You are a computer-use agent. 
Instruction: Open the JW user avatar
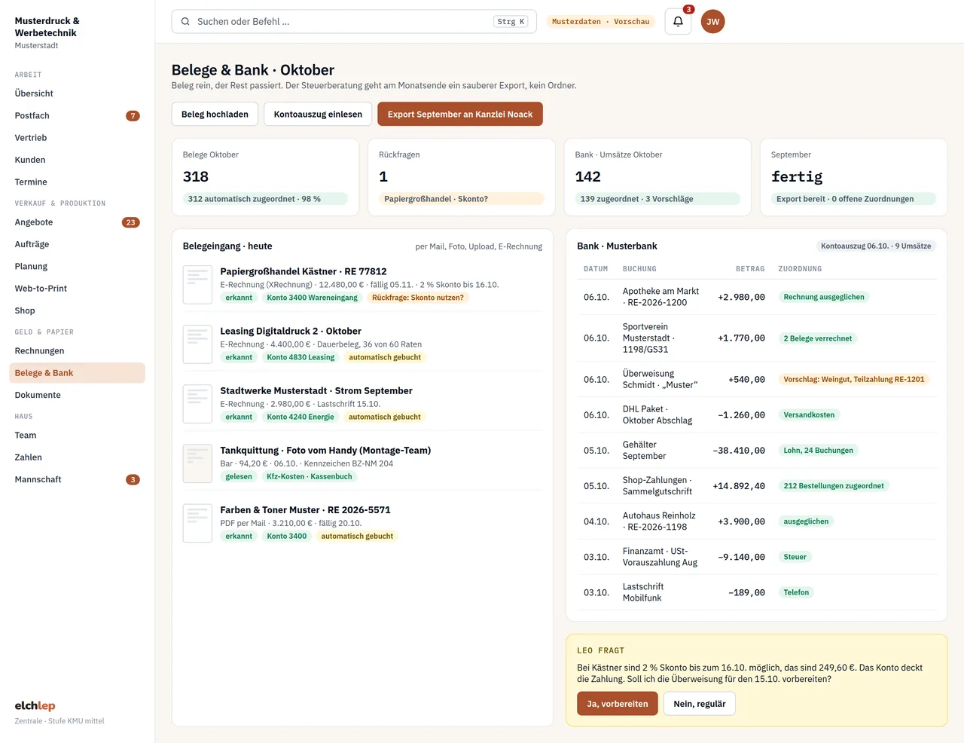pyautogui.click(x=712, y=22)
